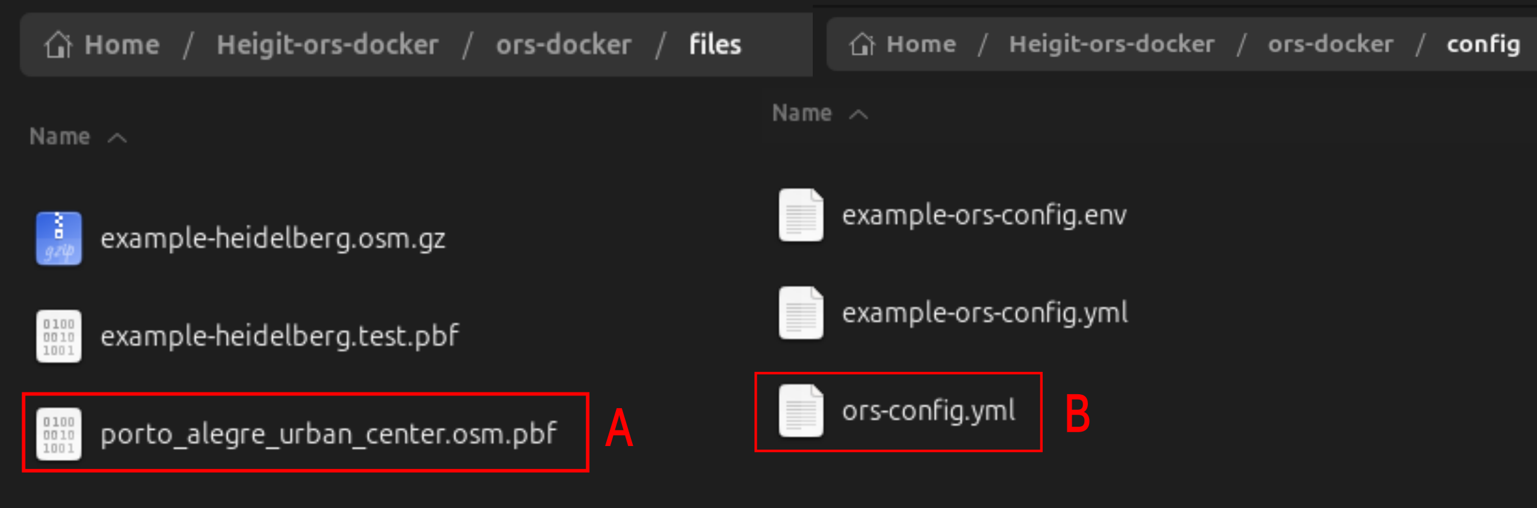Go to Heigit-ors-docker in the config path bar

tap(1111, 44)
